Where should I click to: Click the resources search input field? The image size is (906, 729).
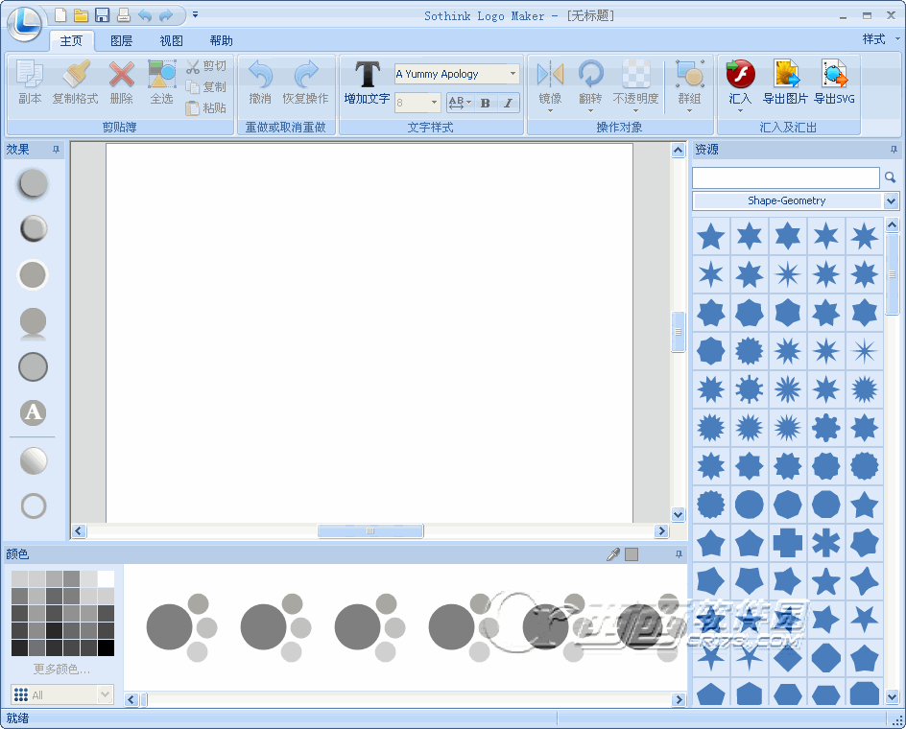click(x=785, y=177)
